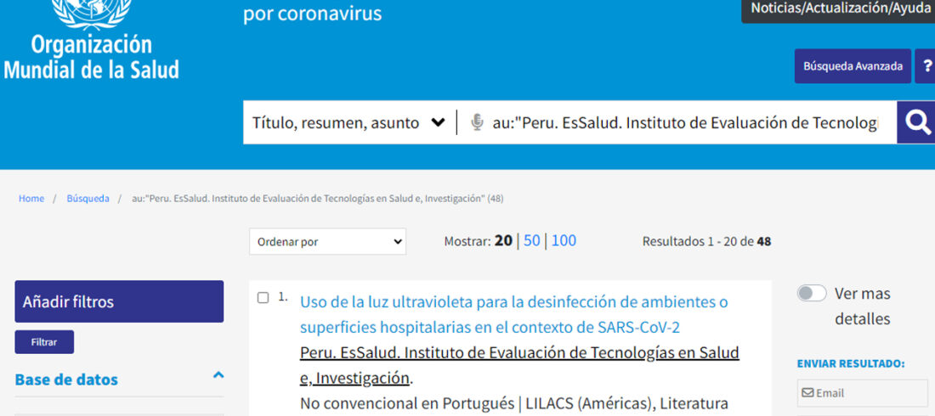The image size is (935, 416).
Task: Open the question mark help button
Action: pyautogui.click(x=926, y=66)
